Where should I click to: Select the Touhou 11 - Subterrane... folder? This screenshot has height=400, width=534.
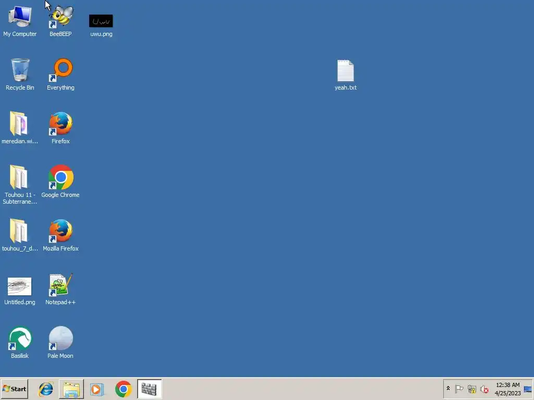20,185
